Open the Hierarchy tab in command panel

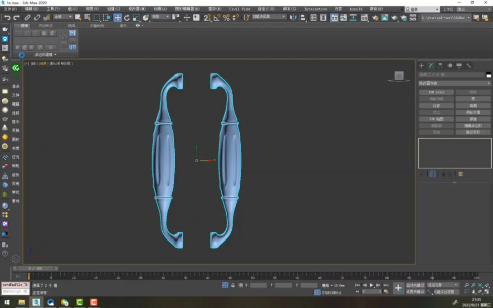coord(440,65)
